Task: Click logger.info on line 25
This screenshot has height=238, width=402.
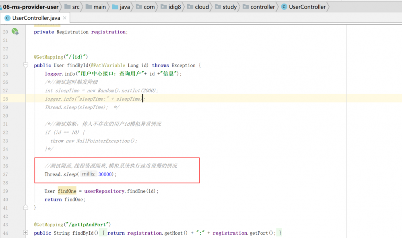Action: (60, 74)
